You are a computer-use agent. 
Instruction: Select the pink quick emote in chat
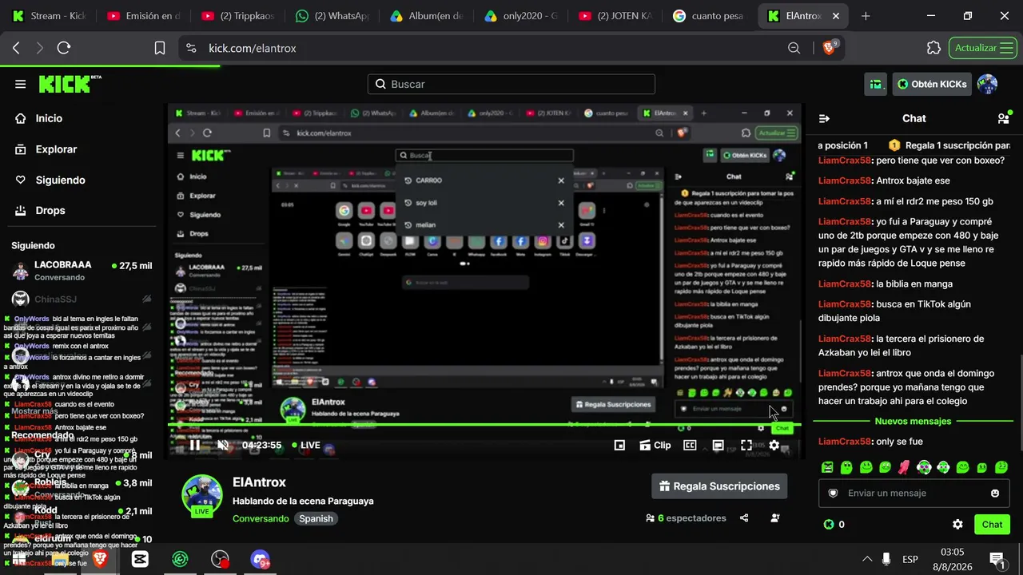click(904, 467)
